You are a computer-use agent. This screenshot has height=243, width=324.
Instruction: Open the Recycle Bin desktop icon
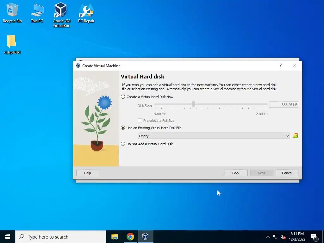coord(12,13)
